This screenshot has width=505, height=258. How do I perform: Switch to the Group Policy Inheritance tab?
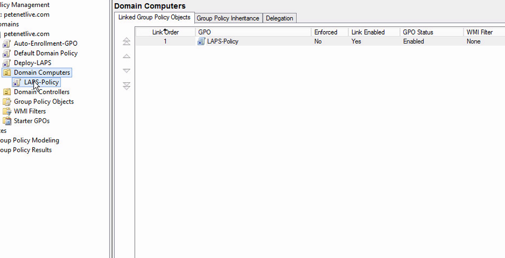228,18
